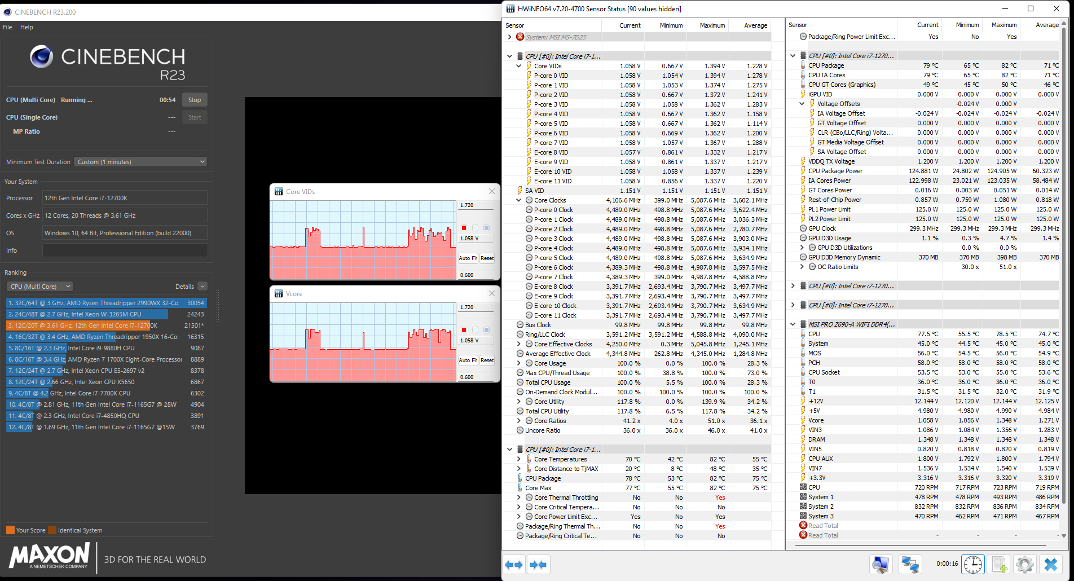Open the Minimum Test Duration dropdown
Viewport: 1074px width, 581px height.
point(140,162)
